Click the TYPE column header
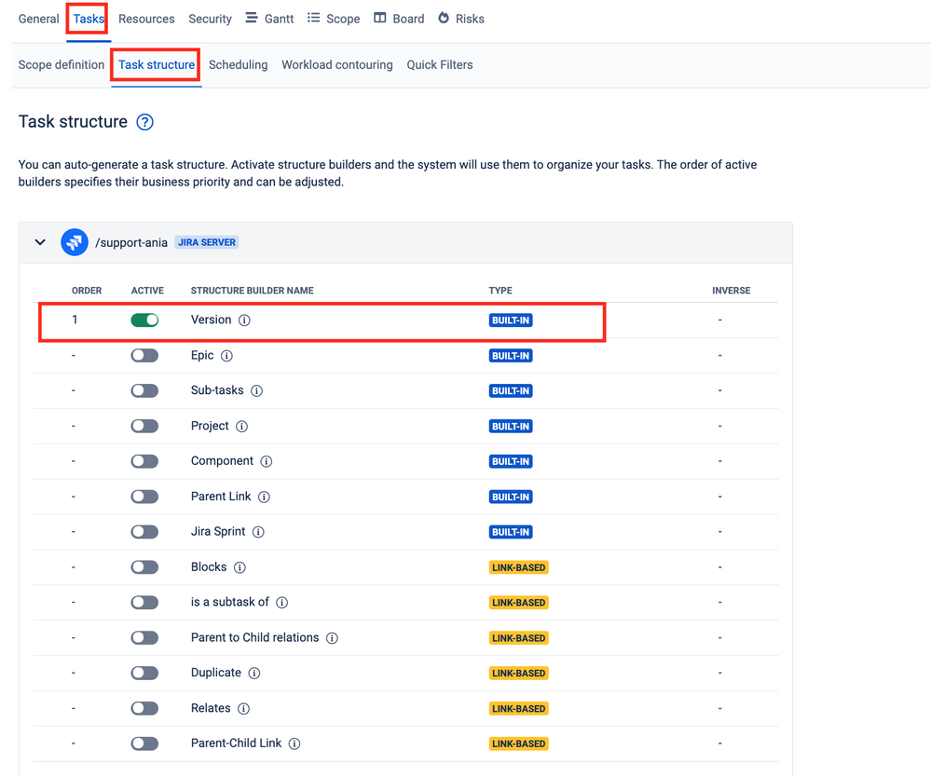Viewport: 931px width, 777px height. [500, 291]
